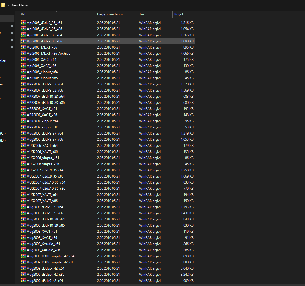Click the archive icon of AUG2007_XACT_x64
The height and width of the screenshot is (286, 305).
[23, 194]
